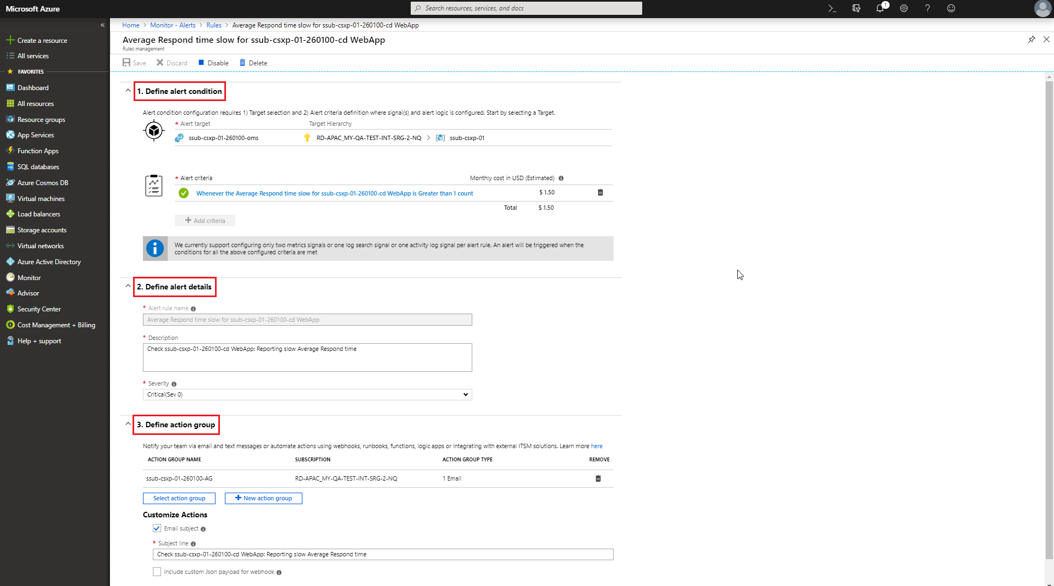Open Monitor in the sidebar
The height and width of the screenshot is (586, 1054).
pyautogui.click(x=29, y=278)
